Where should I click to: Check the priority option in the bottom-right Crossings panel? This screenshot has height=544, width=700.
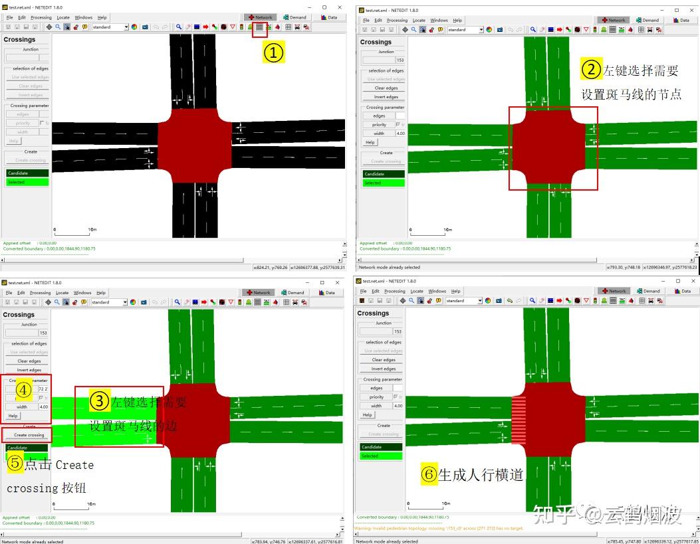pyautogui.click(x=396, y=397)
